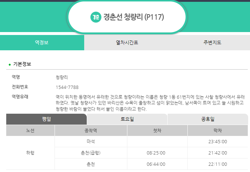Click the 21:42:00 last train time

pyautogui.click(x=218, y=153)
